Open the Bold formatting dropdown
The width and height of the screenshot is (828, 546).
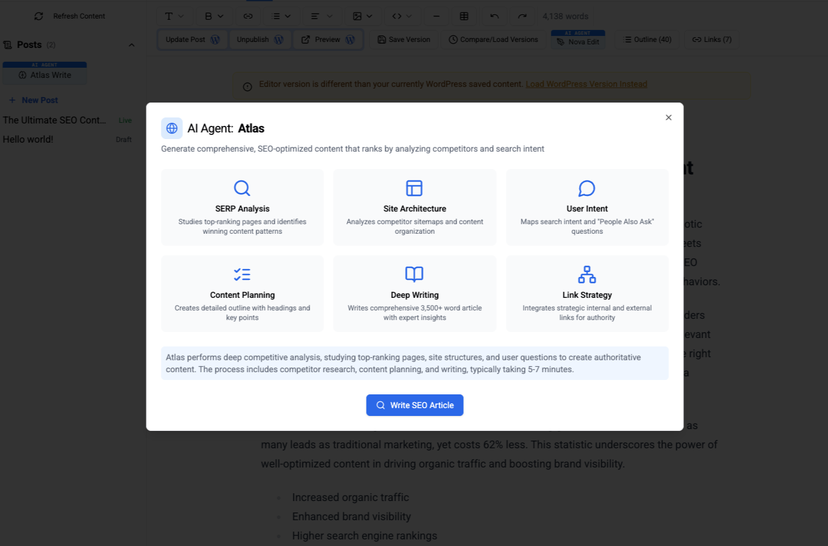point(214,16)
